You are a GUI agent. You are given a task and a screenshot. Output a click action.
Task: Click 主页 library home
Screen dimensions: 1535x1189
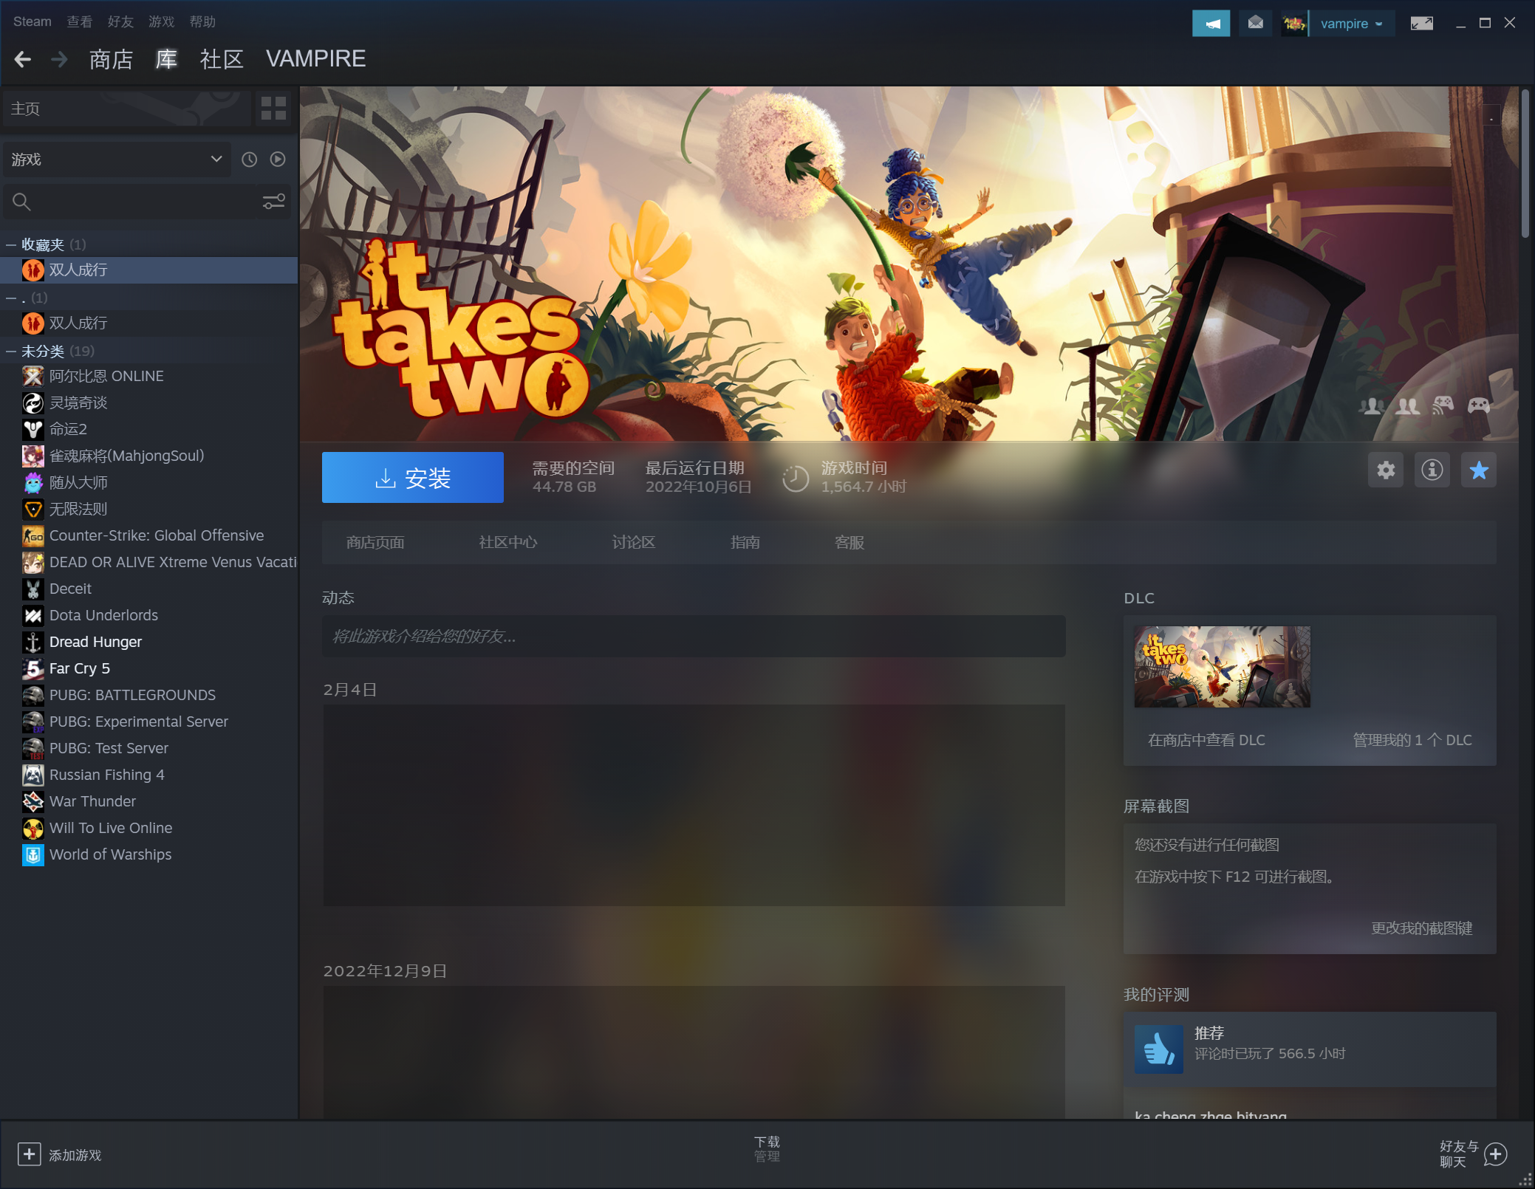pos(127,109)
